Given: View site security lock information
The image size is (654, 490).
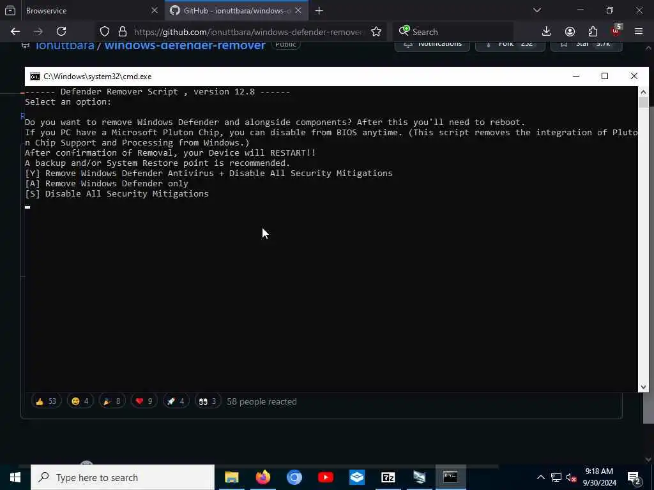Looking at the screenshot, I should (122, 32).
